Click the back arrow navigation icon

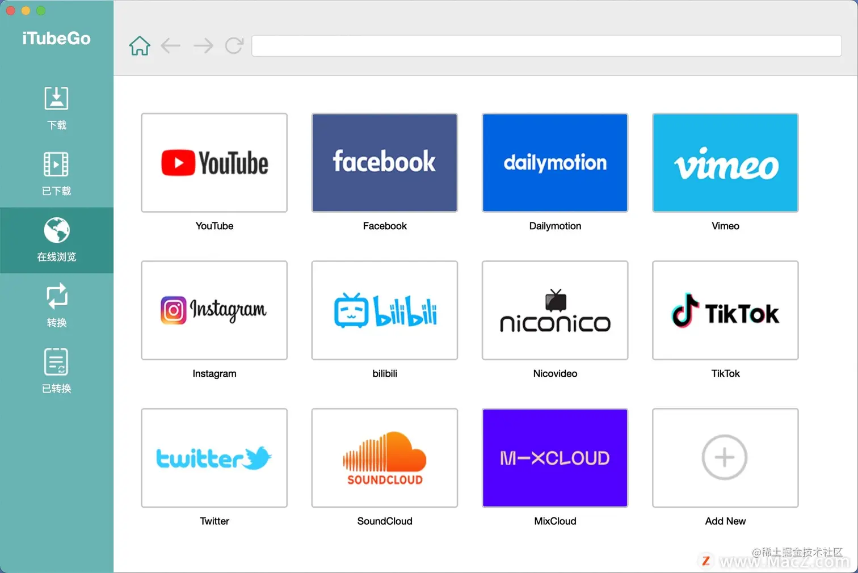click(171, 45)
